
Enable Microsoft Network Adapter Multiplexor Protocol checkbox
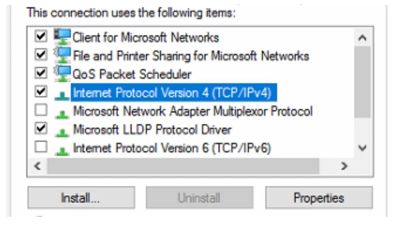click(x=40, y=110)
